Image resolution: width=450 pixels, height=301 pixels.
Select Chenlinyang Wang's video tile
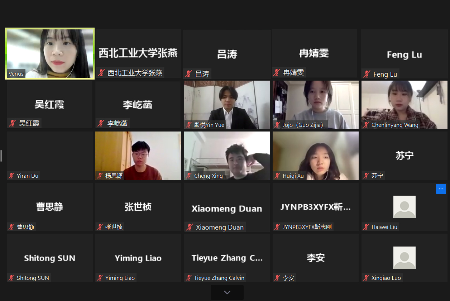point(404,105)
